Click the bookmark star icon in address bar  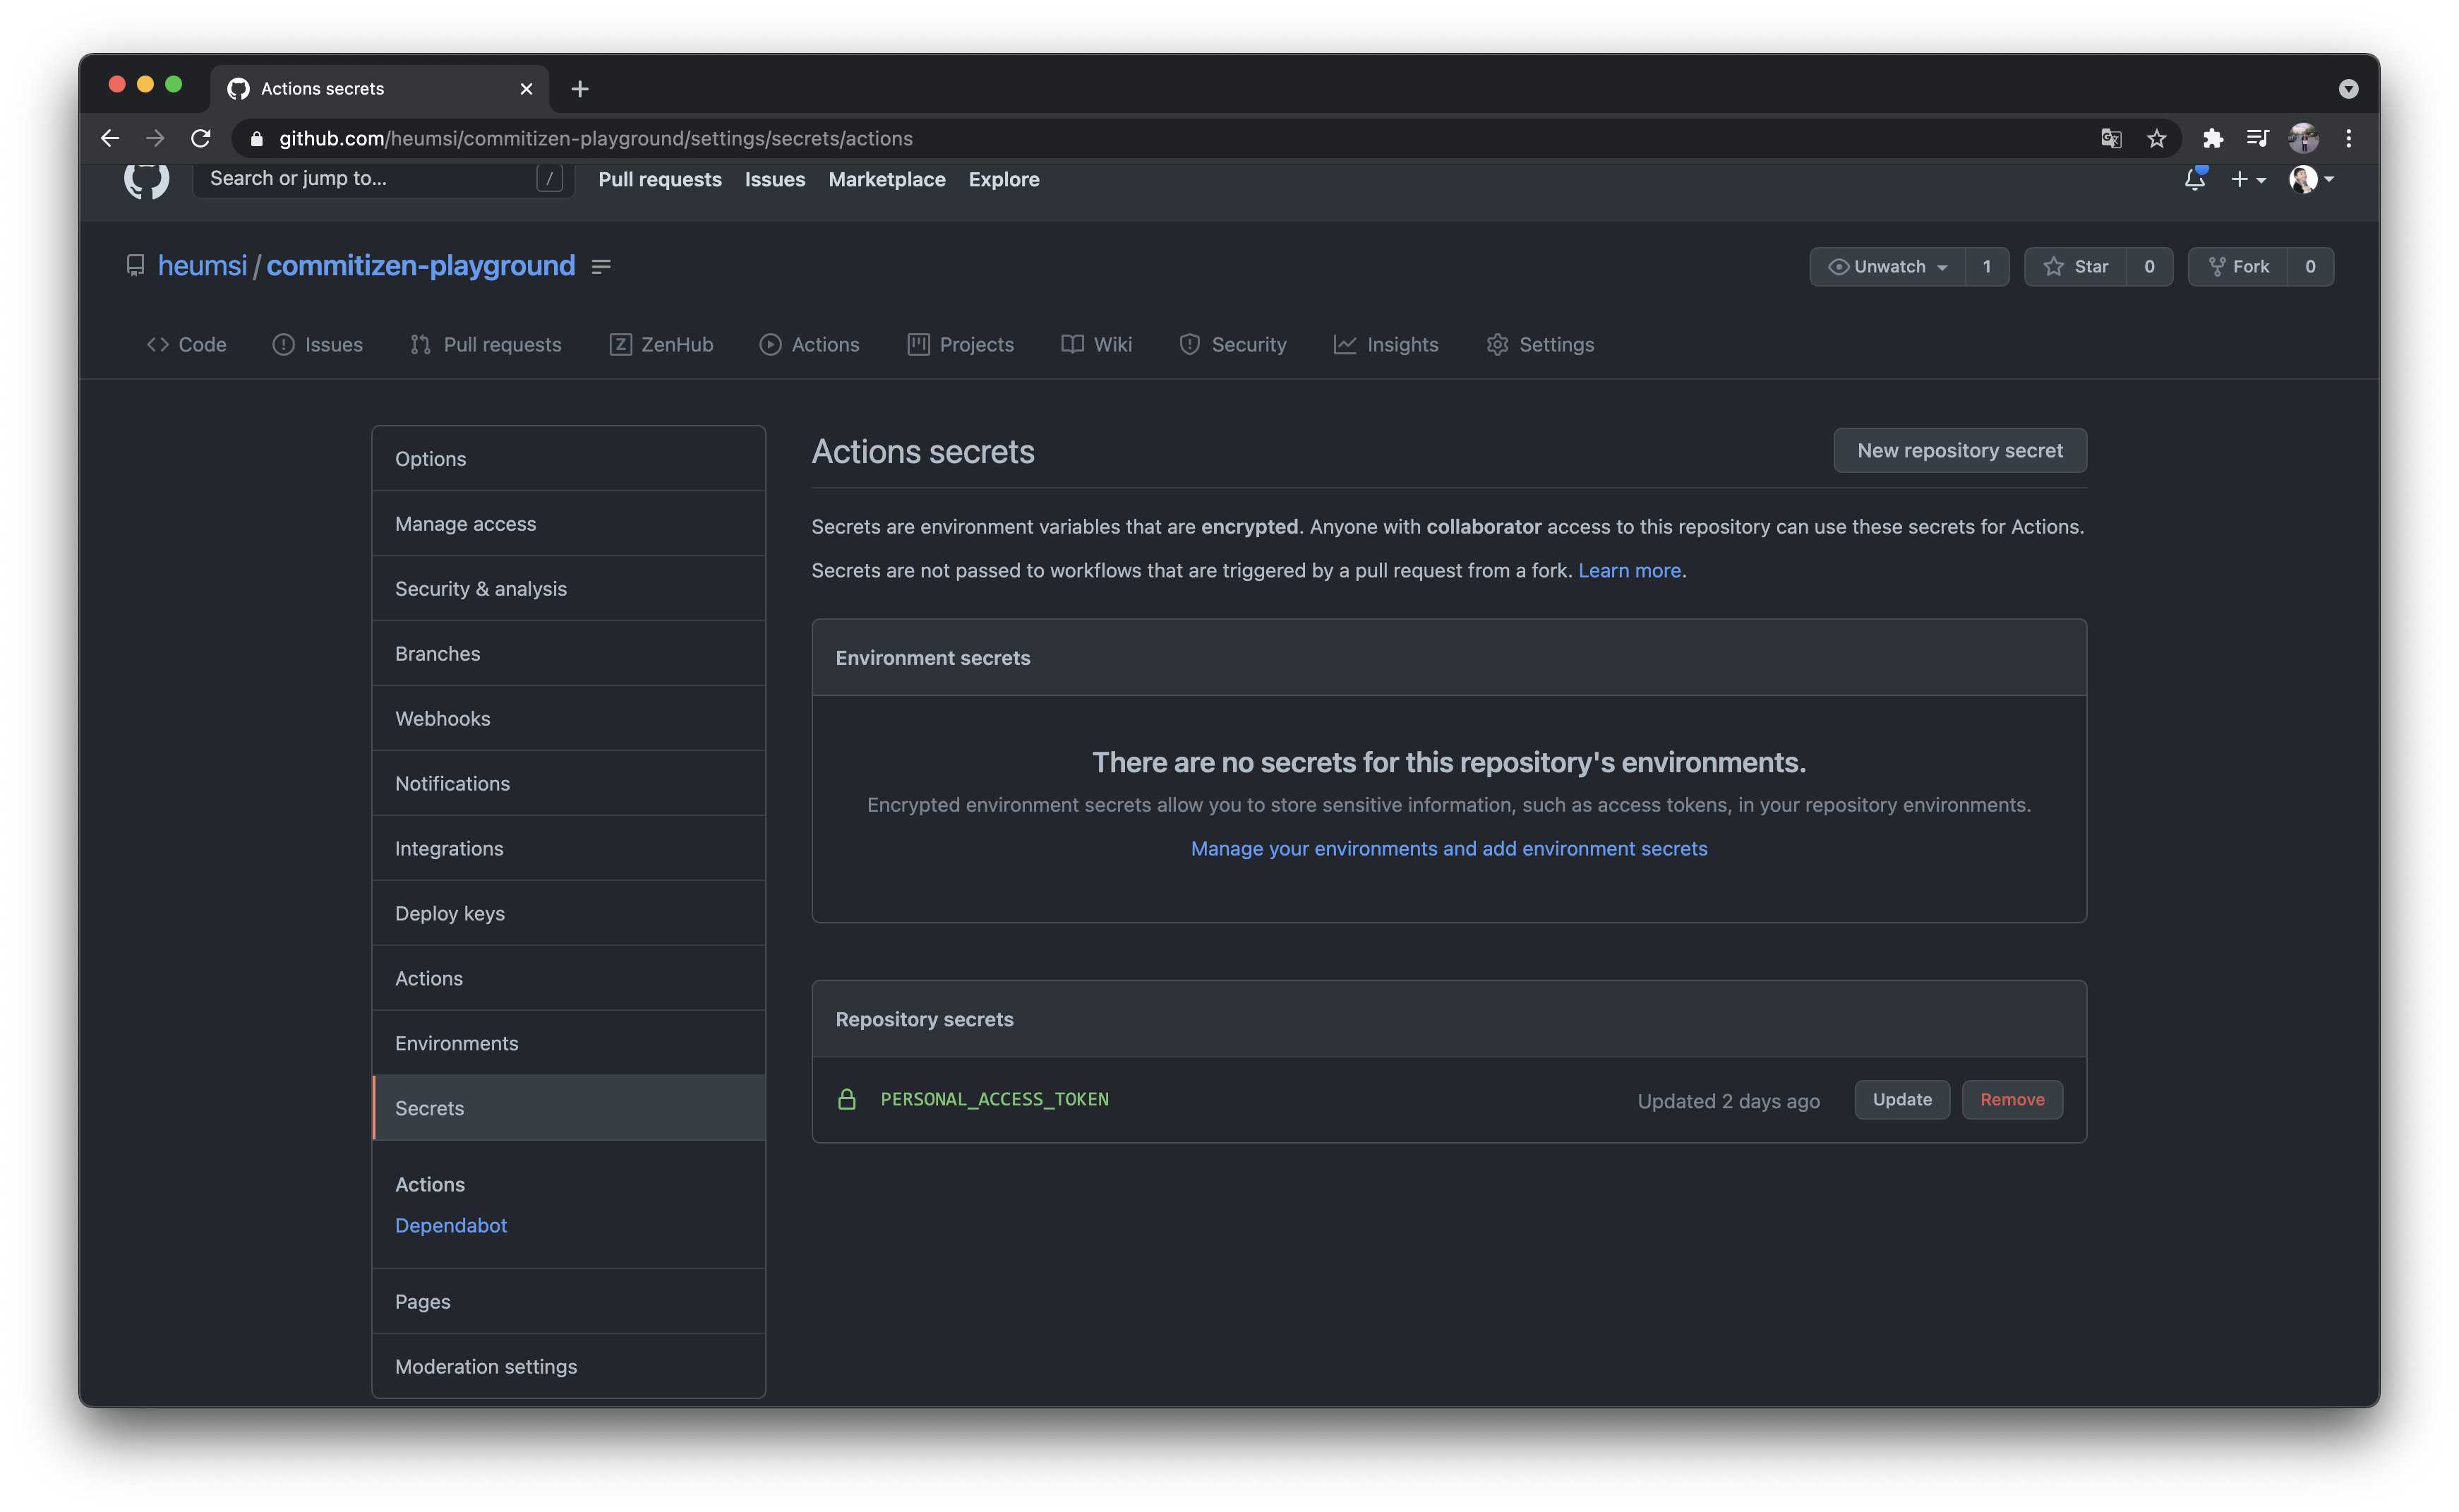coord(2156,138)
